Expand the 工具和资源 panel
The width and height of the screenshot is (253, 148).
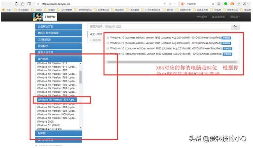click(x=58, y=39)
